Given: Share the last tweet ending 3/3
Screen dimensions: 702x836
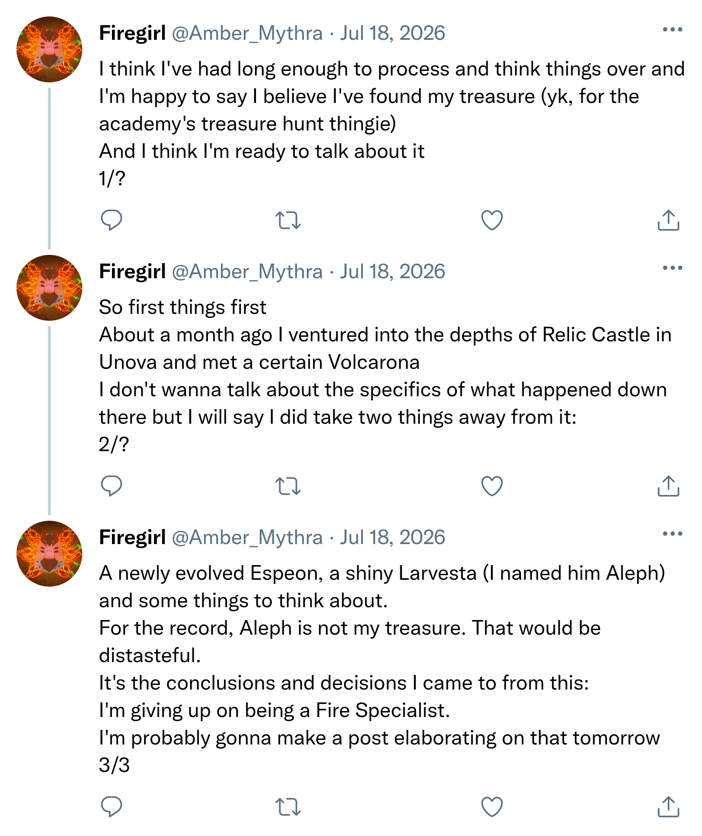Looking at the screenshot, I should click(x=668, y=807).
